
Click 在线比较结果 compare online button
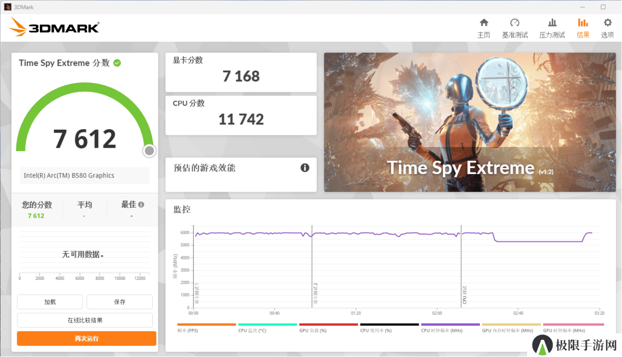85,320
